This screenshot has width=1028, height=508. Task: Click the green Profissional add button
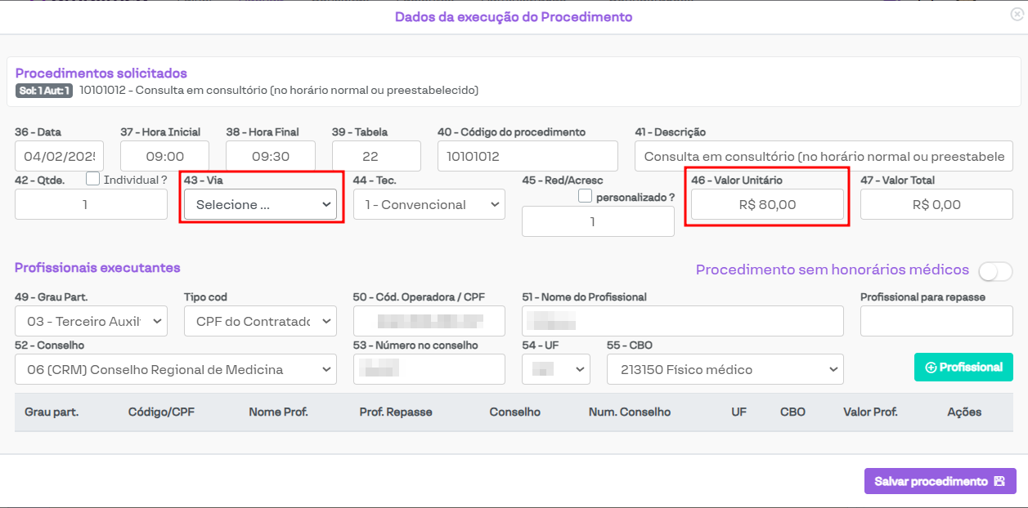963,368
